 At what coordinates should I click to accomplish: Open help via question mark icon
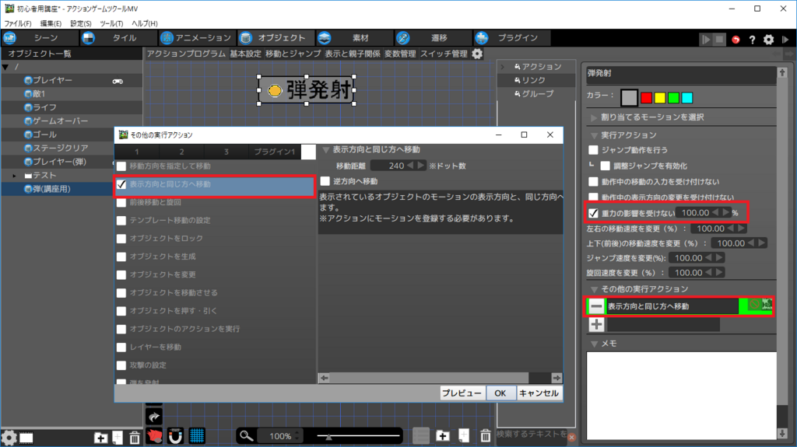753,40
